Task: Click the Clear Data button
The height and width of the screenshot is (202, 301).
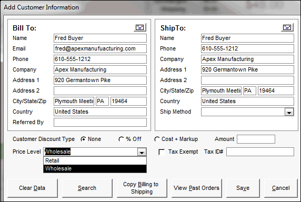Action: pos(33,188)
